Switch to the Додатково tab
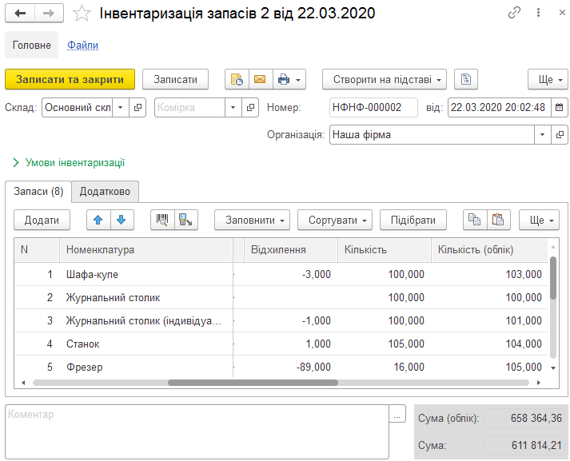Image resolution: width=570 pixels, height=461 pixels. [x=105, y=192]
